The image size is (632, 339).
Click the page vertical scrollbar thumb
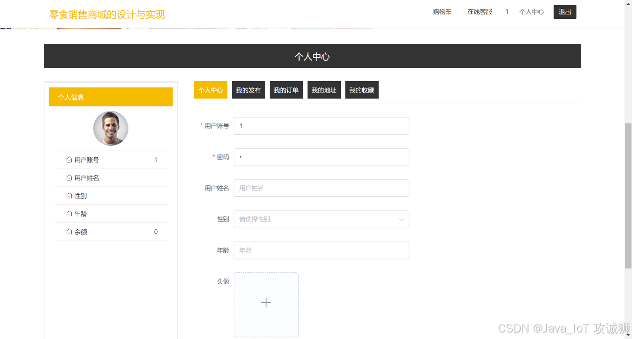click(628, 195)
